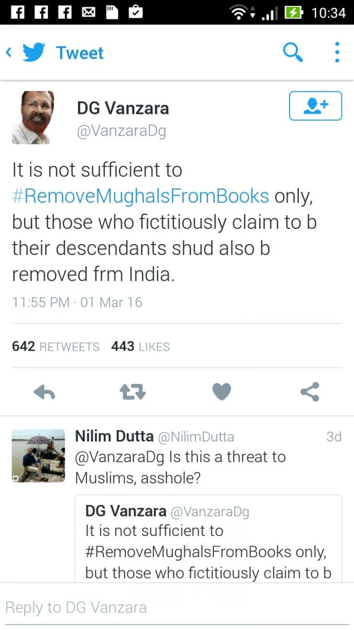Screen dimensions: 354x630
Task: Open the search magnifier icon
Action: pyautogui.click(x=293, y=52)
